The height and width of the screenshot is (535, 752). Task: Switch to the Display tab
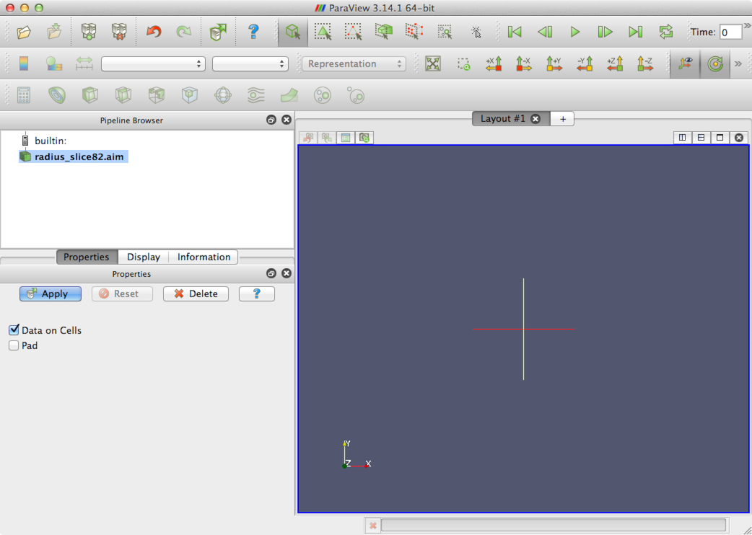pyautogui.click(x=144, y=257)
